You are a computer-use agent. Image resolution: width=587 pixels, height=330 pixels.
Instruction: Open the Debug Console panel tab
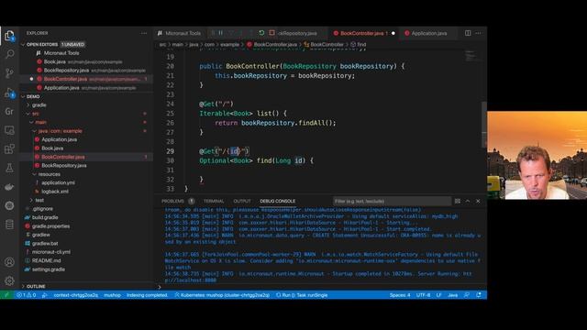pyautogui.click(x=277, y=201)
